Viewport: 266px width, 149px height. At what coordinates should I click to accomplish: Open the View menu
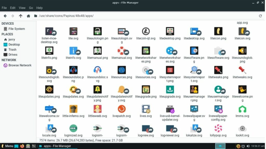tap(22, 8)
